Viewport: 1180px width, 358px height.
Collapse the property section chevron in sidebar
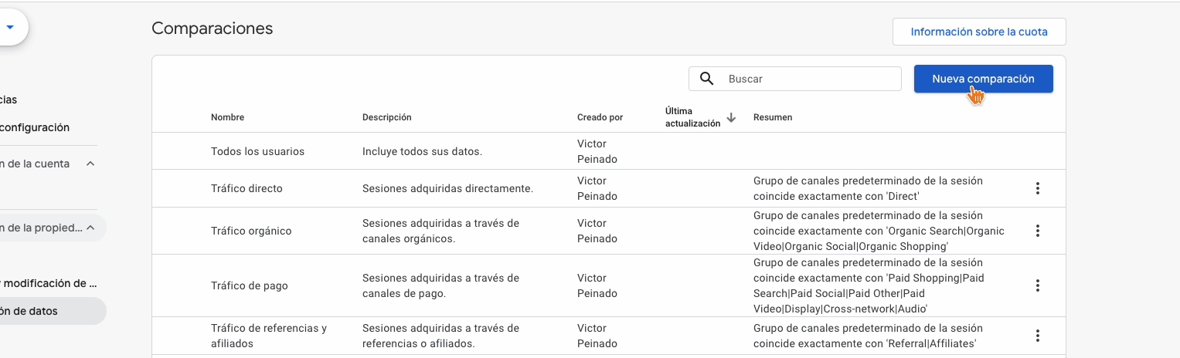(90, 228)
